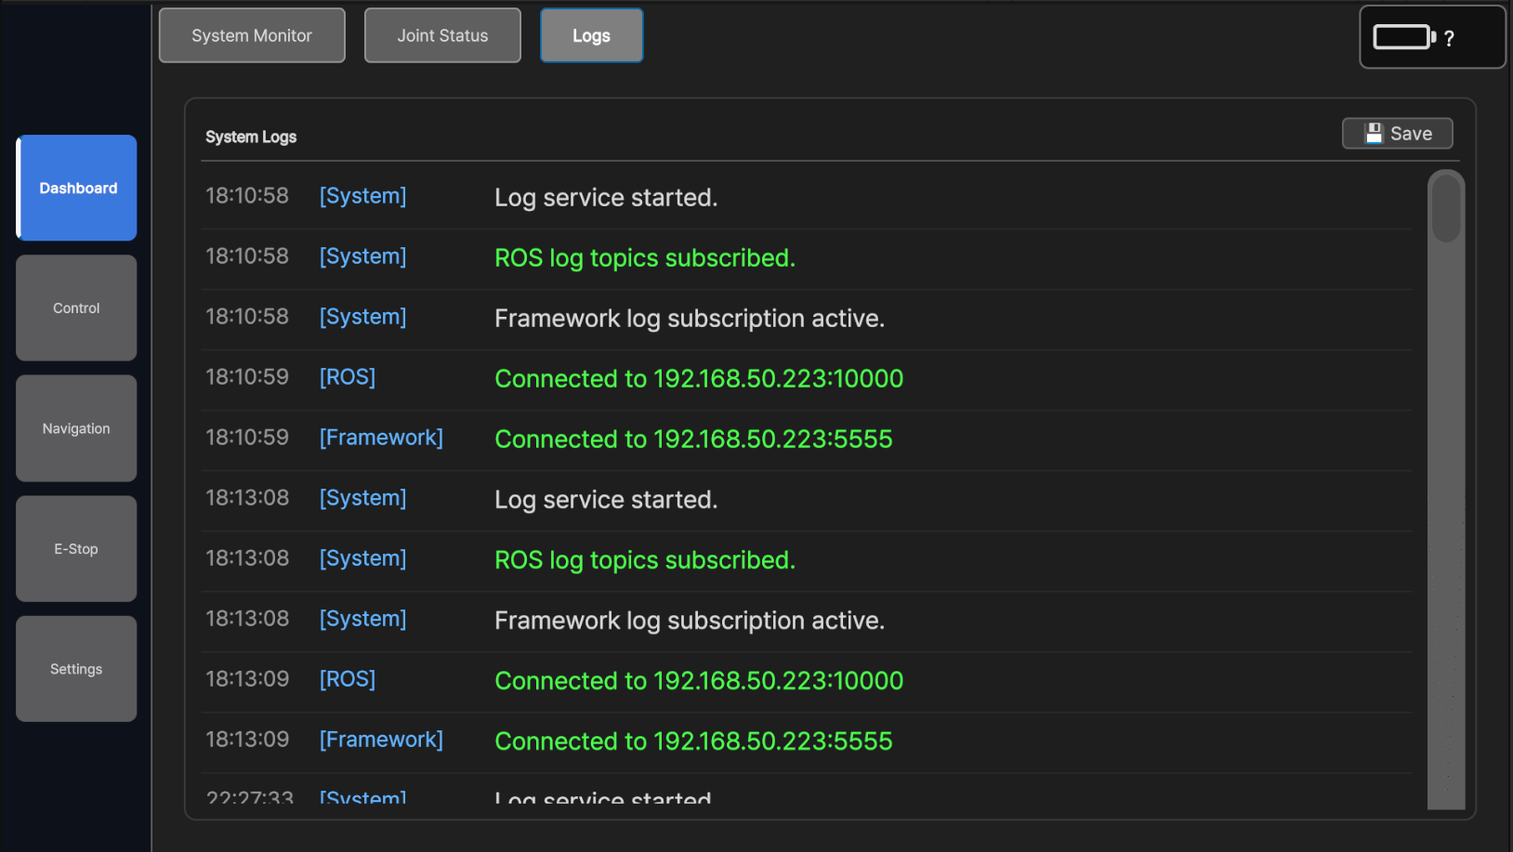
Task: Open the Settings page
Action: click(76, 669)
